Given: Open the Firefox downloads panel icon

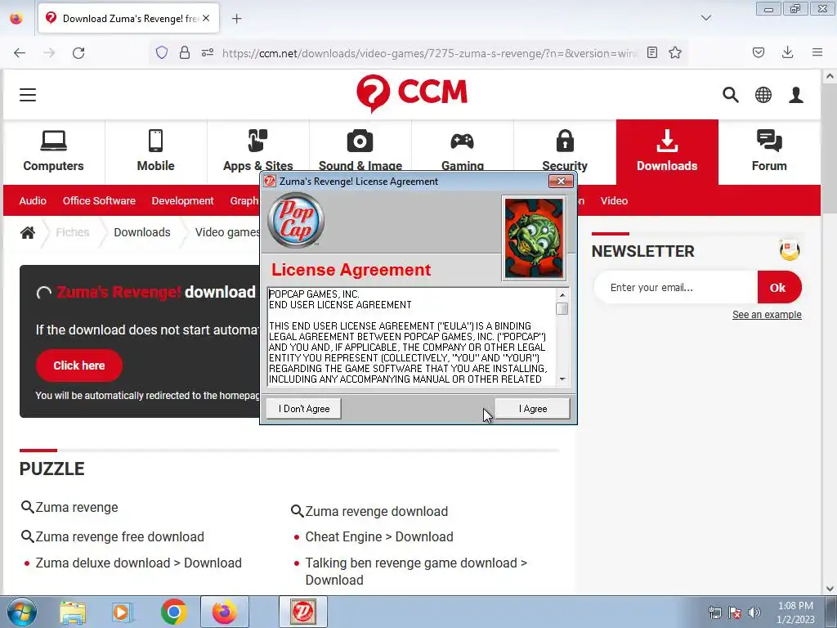Looking at the screenshot, I should [787, 52].
